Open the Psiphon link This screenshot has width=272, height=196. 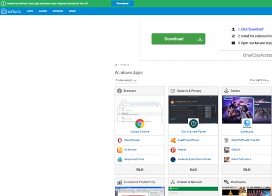click(x=182, y=150)
